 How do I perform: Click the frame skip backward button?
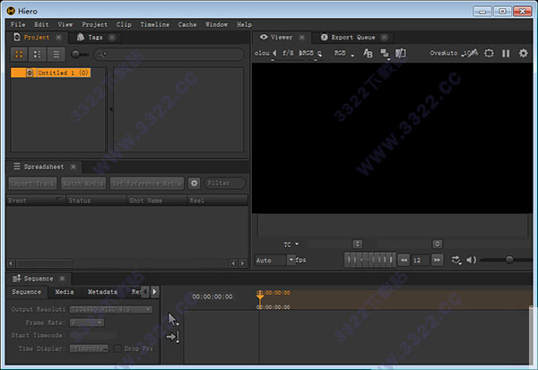point(403,260)
